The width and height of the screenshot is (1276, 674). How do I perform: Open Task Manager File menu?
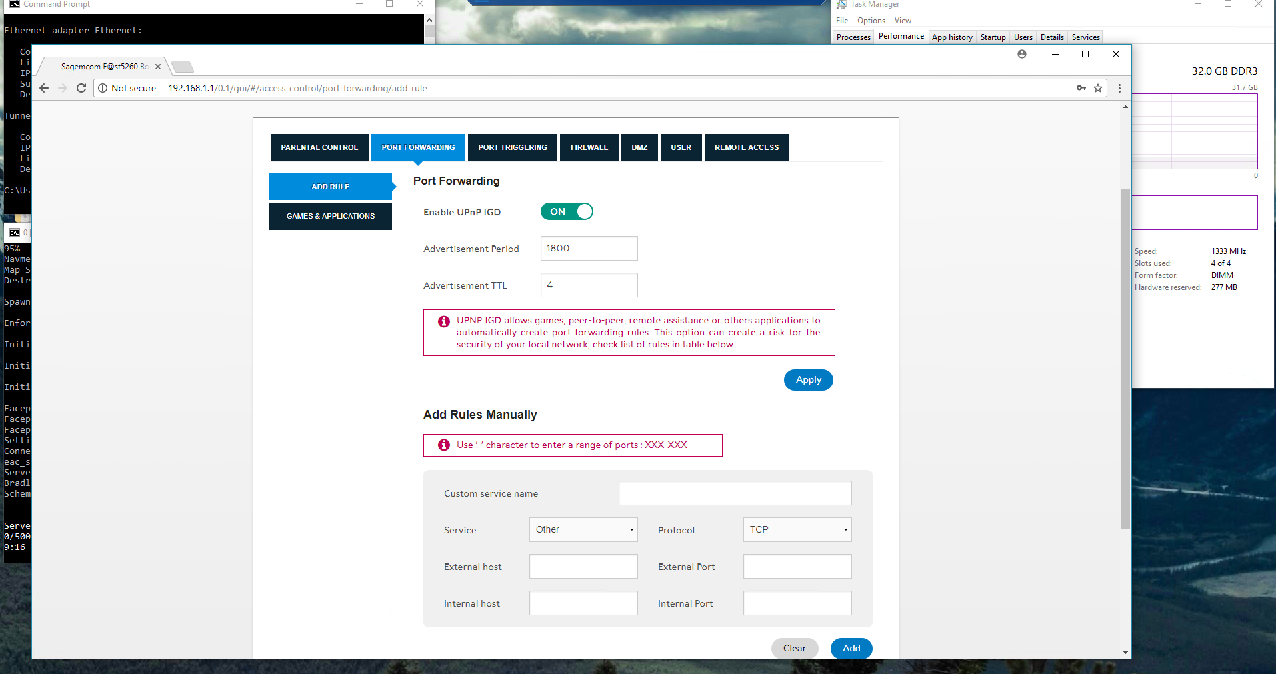(842, 21)
